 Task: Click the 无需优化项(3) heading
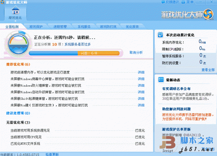tap(18, 122)
